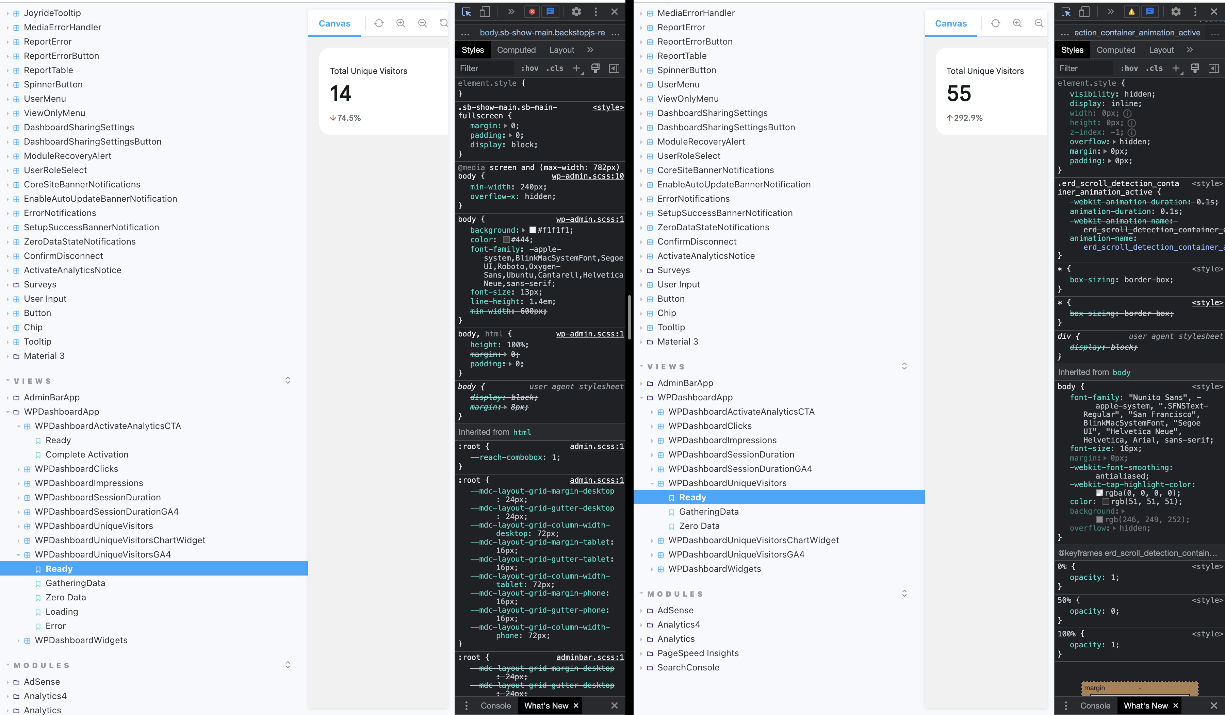This screenshot has height=715, width=1225.
Task: Toggle the .cls class editor
Action: (x=554, y=68)
